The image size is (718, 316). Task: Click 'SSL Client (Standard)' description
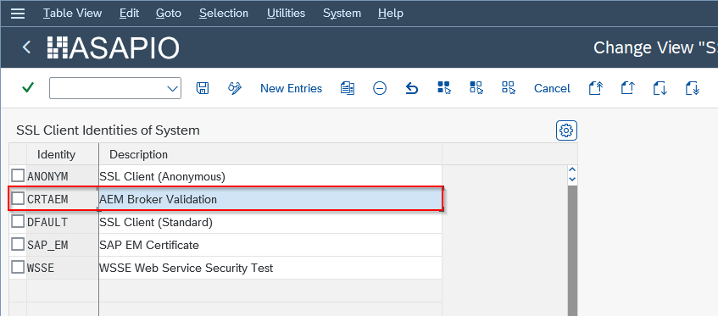pyautogui.click(x=156, y=222)
